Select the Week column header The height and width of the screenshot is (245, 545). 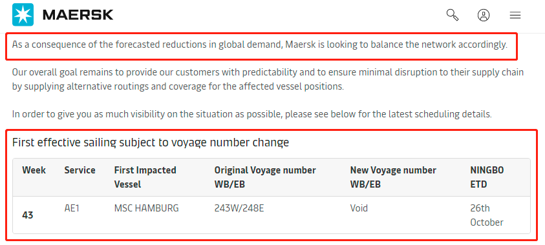34,170
